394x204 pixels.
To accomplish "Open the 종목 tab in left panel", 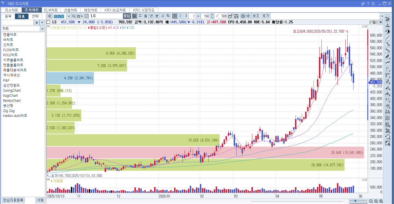I will click(x=8, y=16).
